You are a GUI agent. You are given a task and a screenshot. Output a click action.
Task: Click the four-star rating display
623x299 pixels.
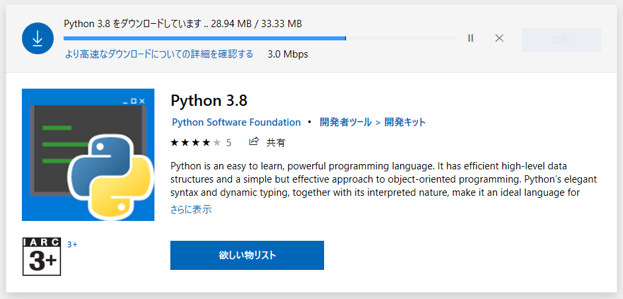point(195,143)
